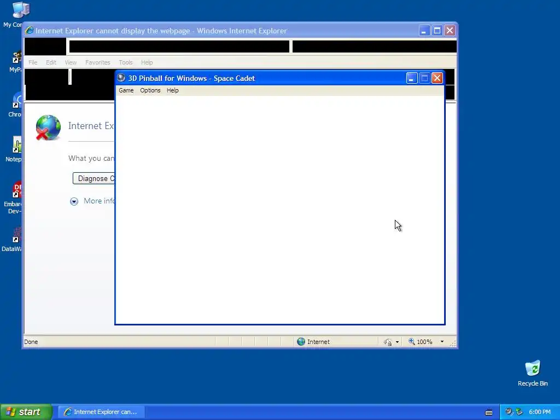The width and height of the screenshot is (560, 420).
Task: Click the Done status text in IE
Action: (x=31, y=342)
